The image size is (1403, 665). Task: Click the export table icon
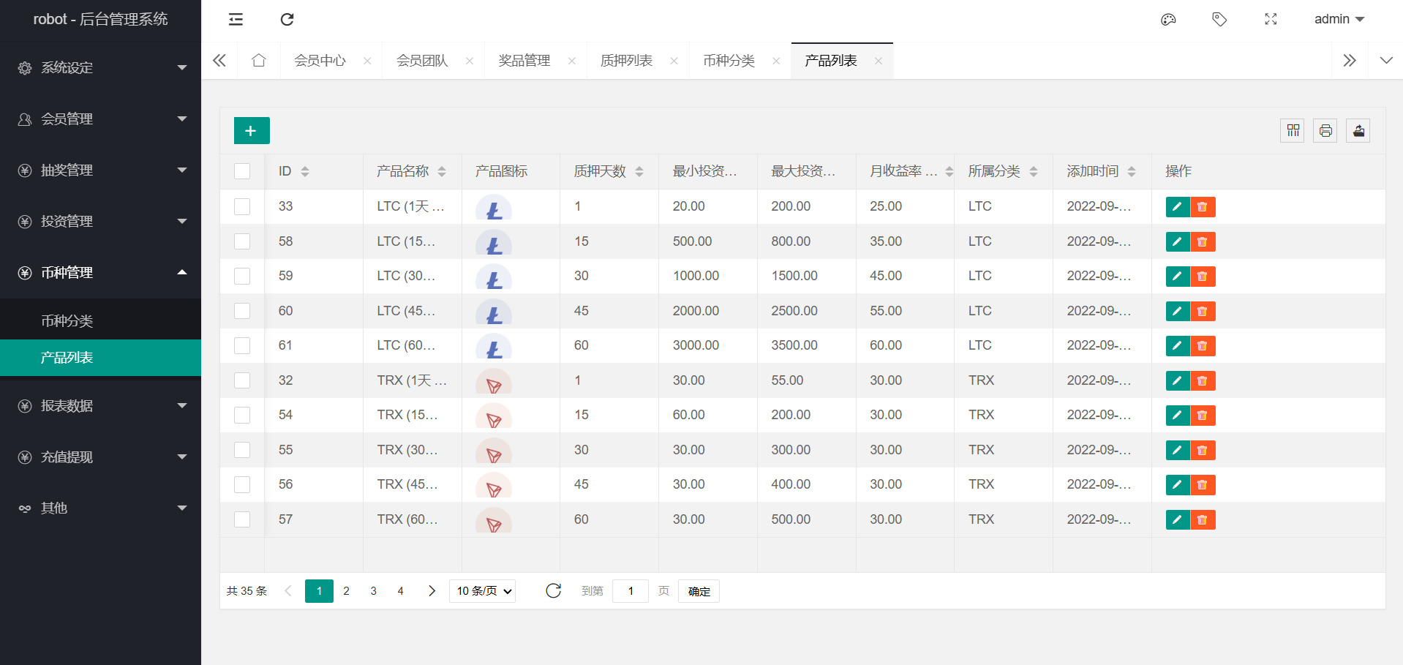1358,131
